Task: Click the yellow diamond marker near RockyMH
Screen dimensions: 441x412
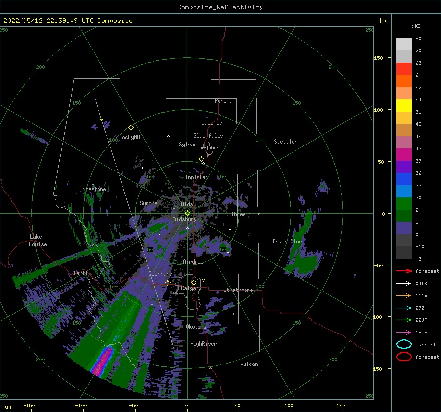Action: coord(131,128)
